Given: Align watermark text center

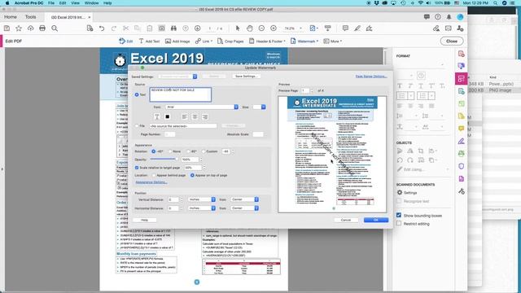Looking at the screenshot, I should coord(195,116).
